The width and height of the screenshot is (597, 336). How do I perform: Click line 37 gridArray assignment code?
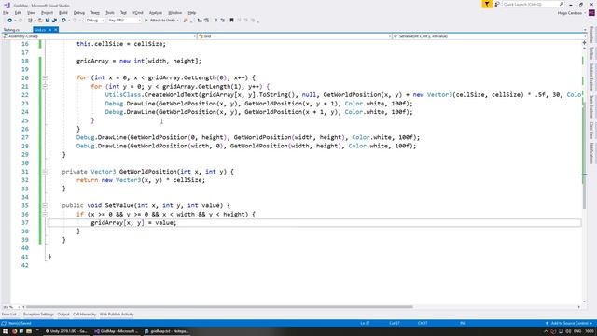pyautogui.click(x=133, y=223)
